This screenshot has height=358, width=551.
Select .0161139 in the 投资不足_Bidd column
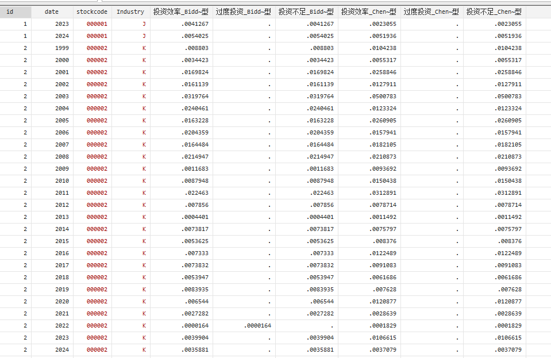[306, 84]
